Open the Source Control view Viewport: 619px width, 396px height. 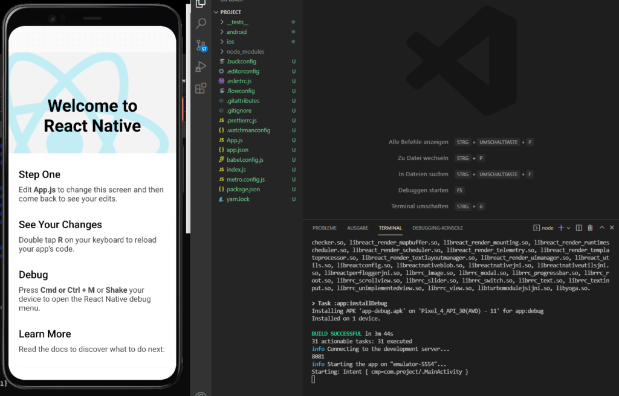coord(199,45)
